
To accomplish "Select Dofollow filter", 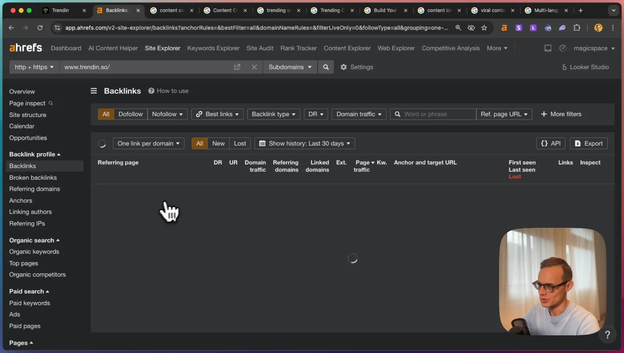I will click(130, 114).
